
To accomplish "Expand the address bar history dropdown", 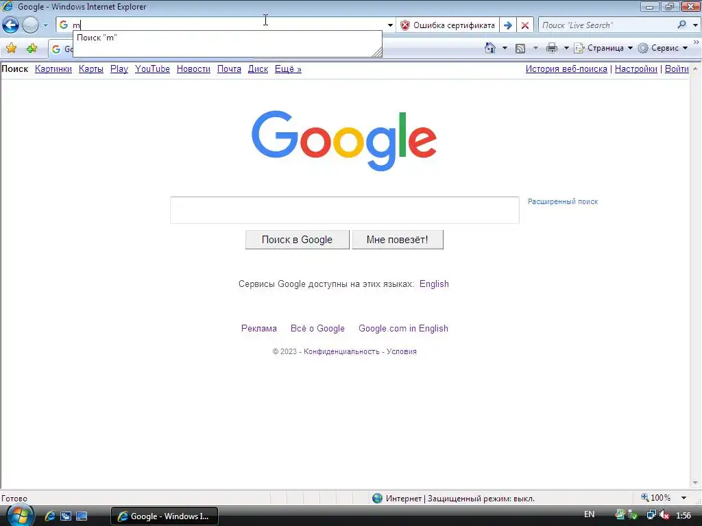I will coord(390,25).
